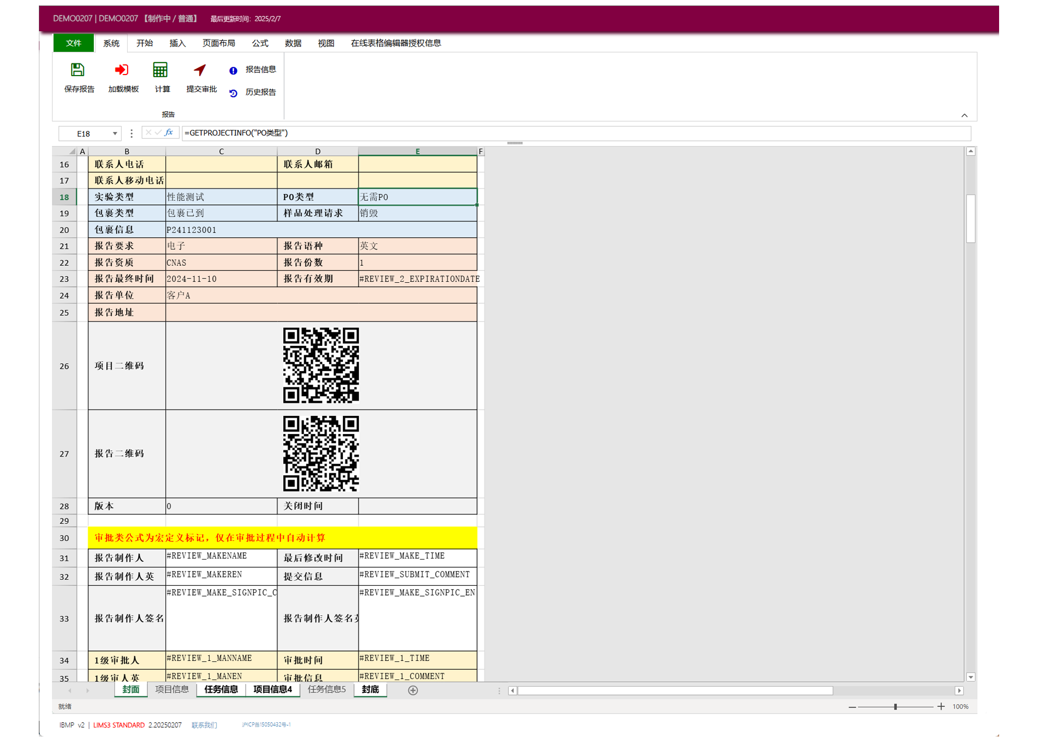The height and width of the screenshot is (742, 1038).
Task: Select the 封底 sheet tab
Action: [x=370, y=689]
